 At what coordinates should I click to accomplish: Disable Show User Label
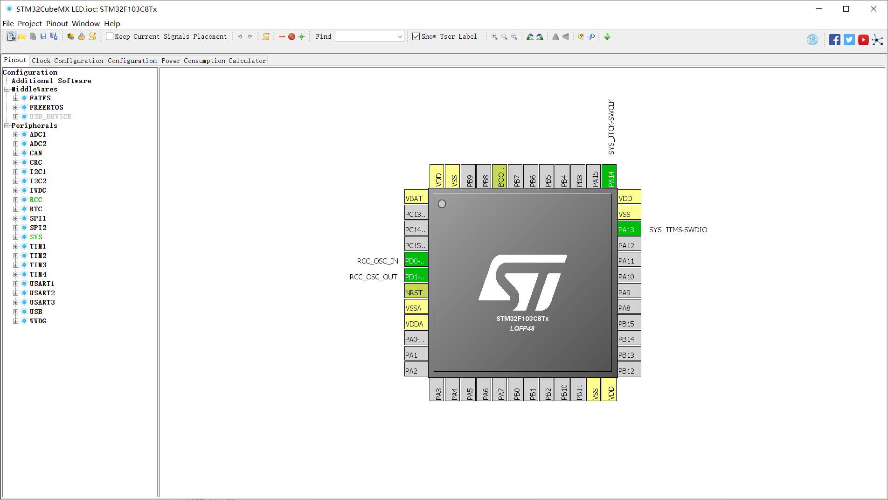(416, 36)
